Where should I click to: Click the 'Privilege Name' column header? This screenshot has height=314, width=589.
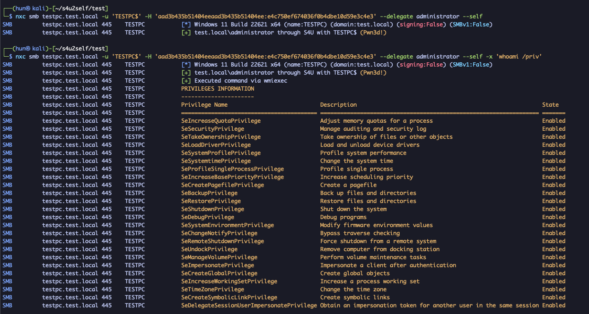(x=204, y=105)
